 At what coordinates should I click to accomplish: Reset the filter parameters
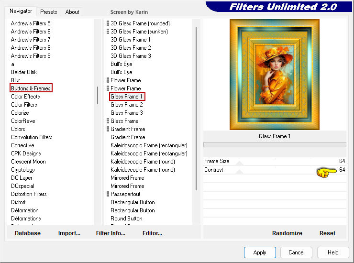(327, 233)
